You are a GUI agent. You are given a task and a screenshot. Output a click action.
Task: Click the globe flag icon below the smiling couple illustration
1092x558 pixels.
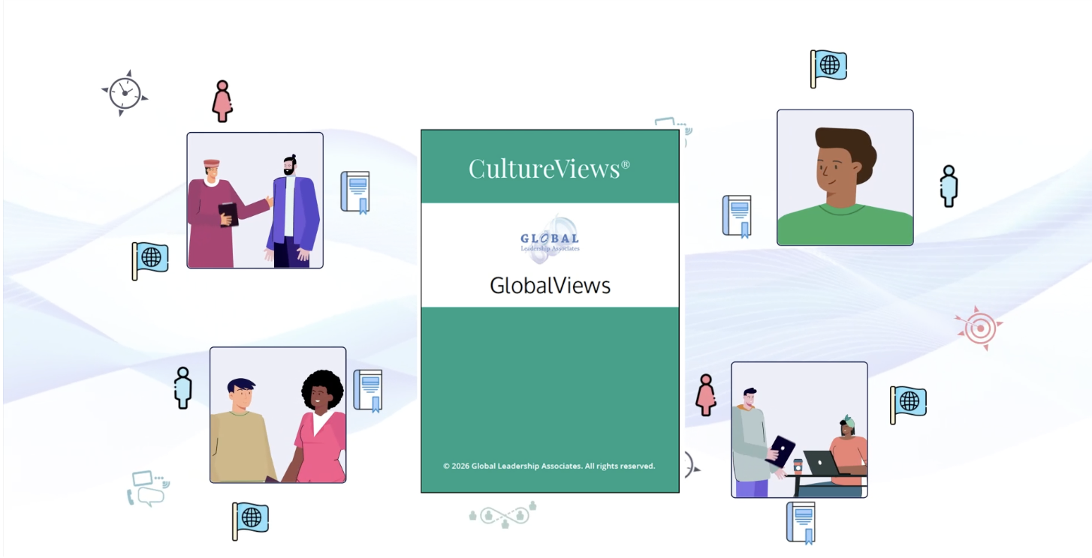coord(251,520)
